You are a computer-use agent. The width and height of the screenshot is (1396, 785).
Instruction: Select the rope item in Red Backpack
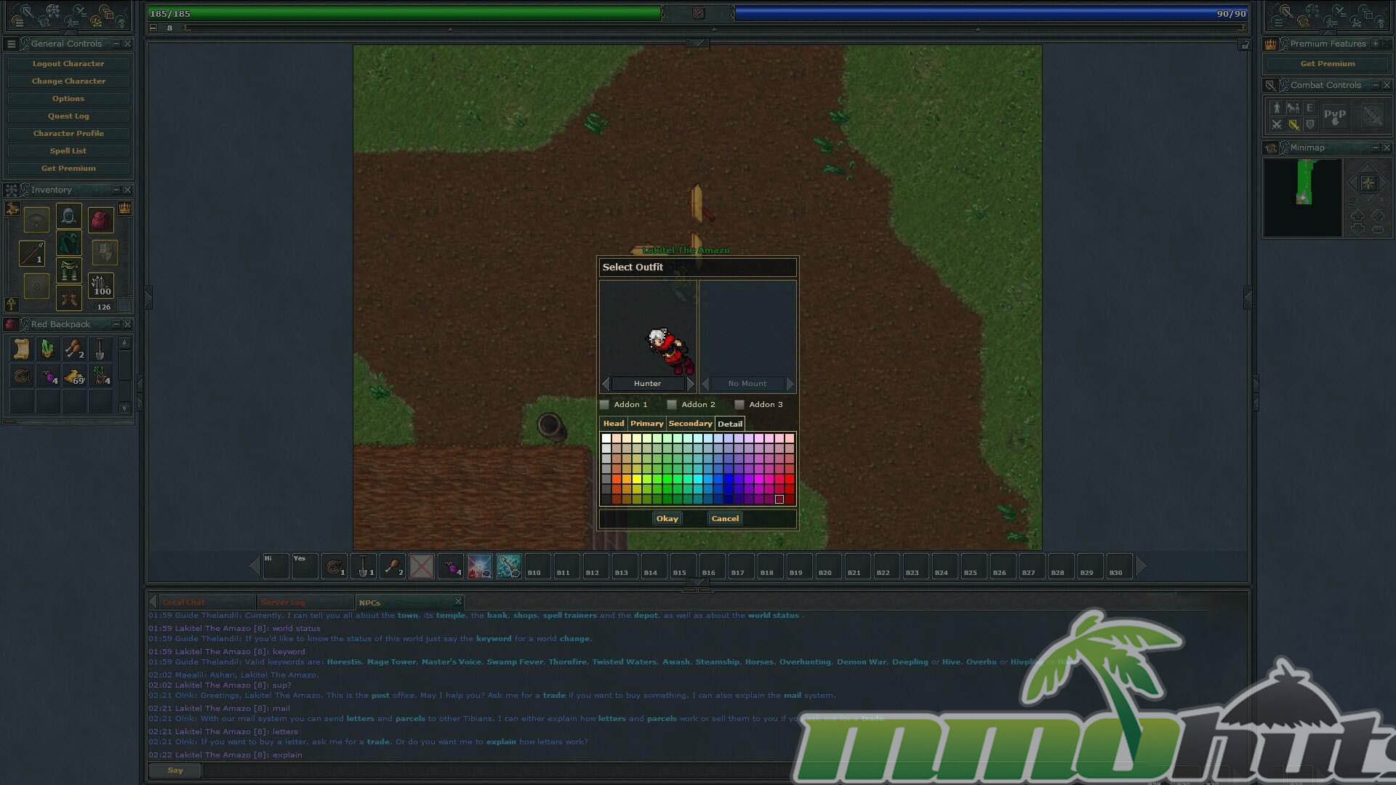(22, 376)
